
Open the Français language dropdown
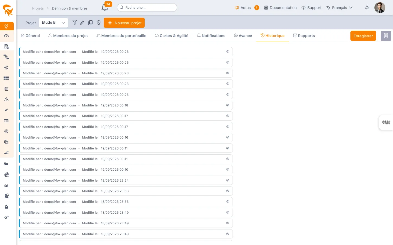click(x=340, y=8)
